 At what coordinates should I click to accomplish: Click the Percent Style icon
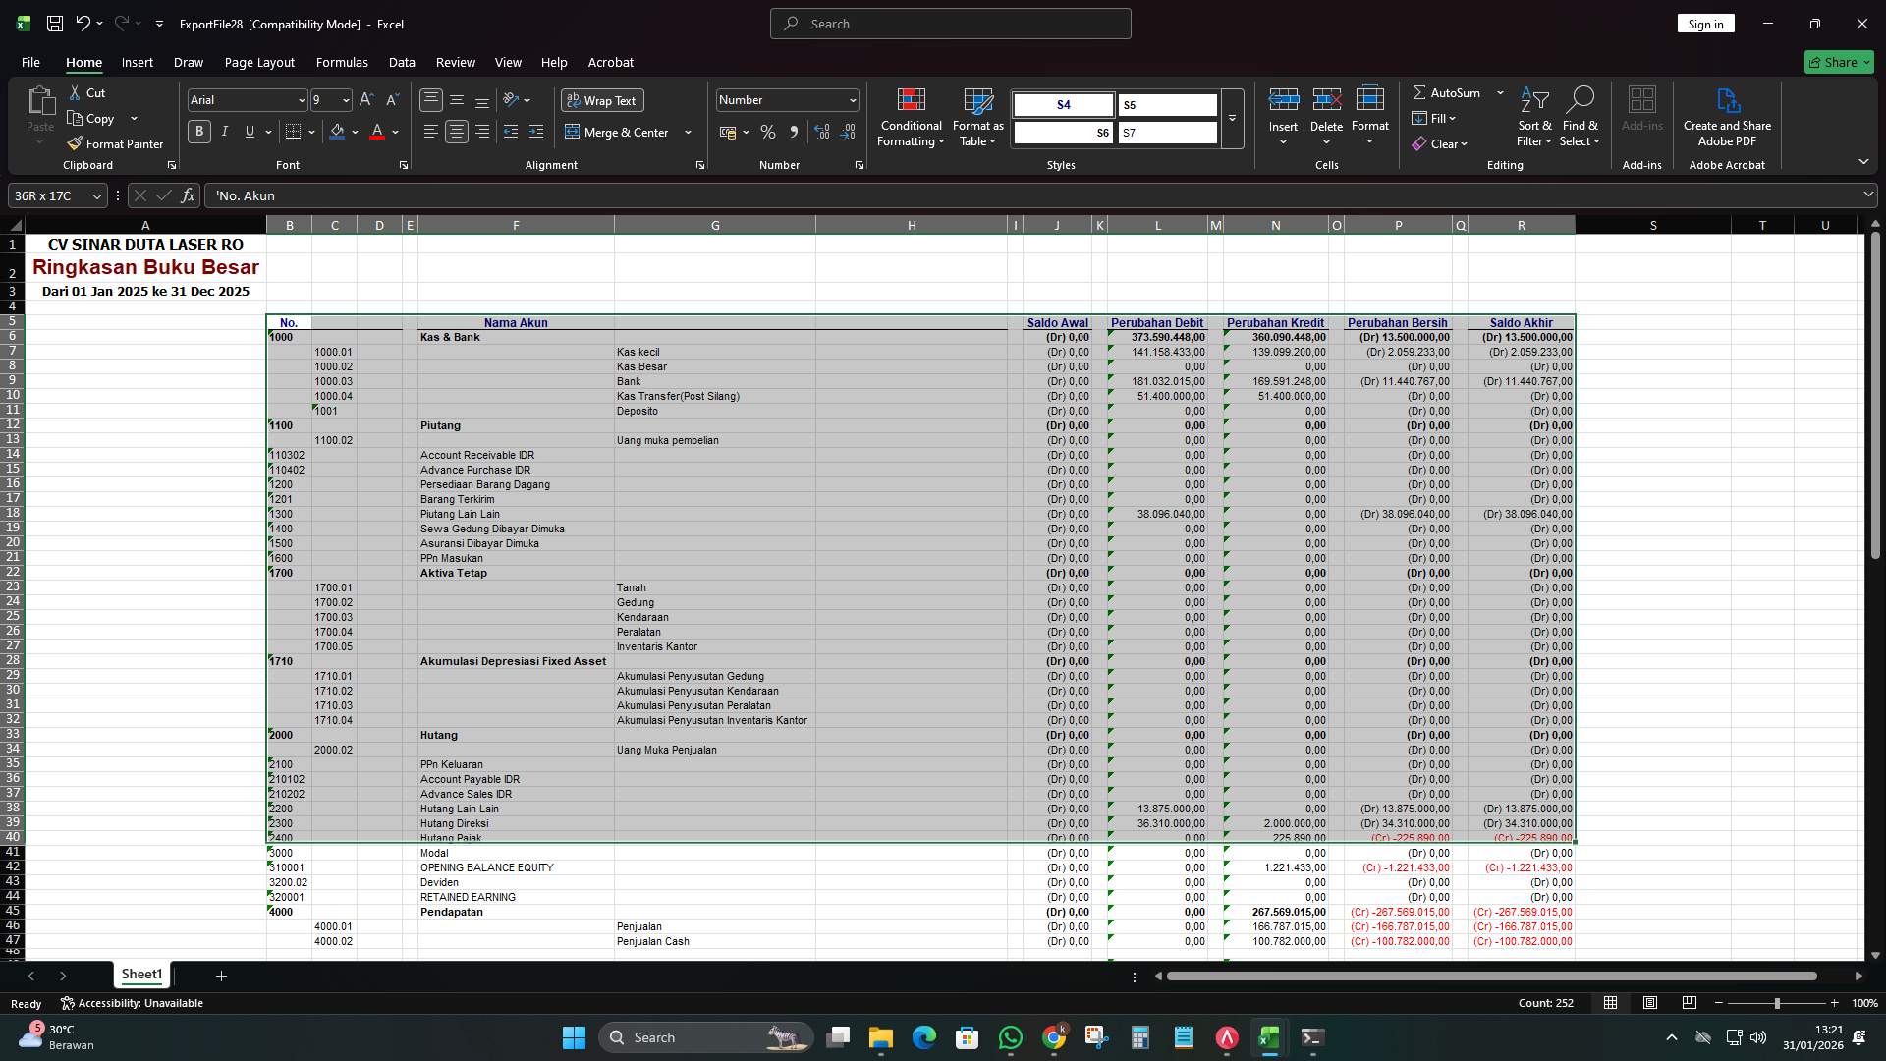[768, 132]
